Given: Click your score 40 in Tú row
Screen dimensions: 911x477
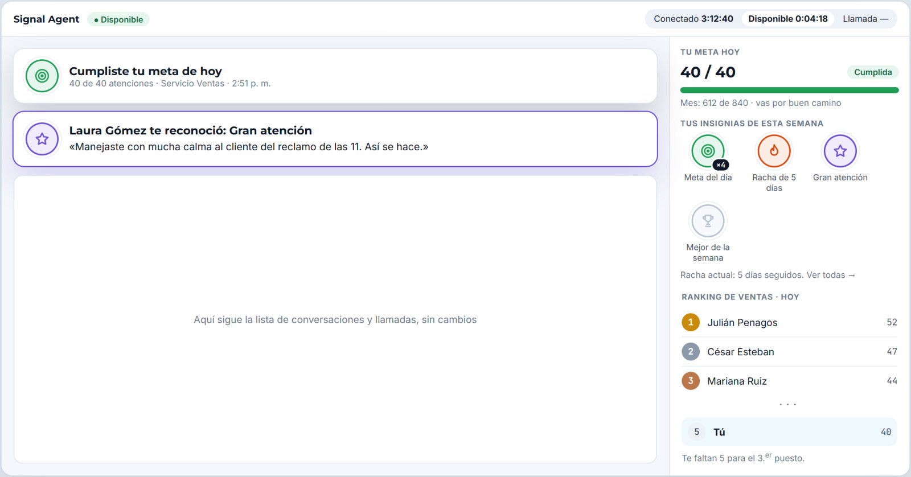Looking at the screenshot, I should (886, 432).
